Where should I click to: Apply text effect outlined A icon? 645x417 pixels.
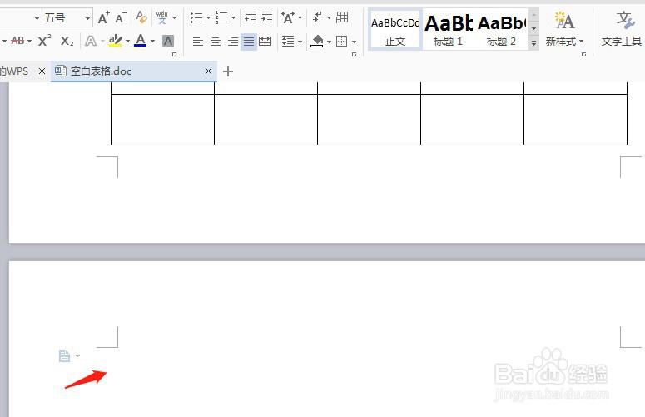(91, 41)
